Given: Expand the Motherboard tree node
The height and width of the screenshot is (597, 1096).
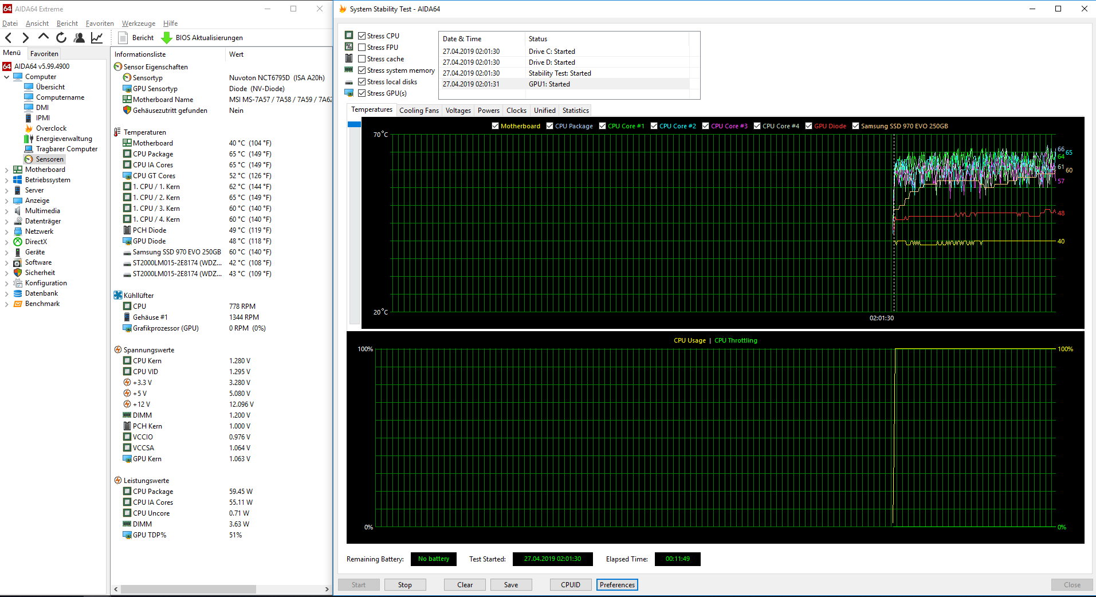Looking at the screenshot, I should pos(6,170).
